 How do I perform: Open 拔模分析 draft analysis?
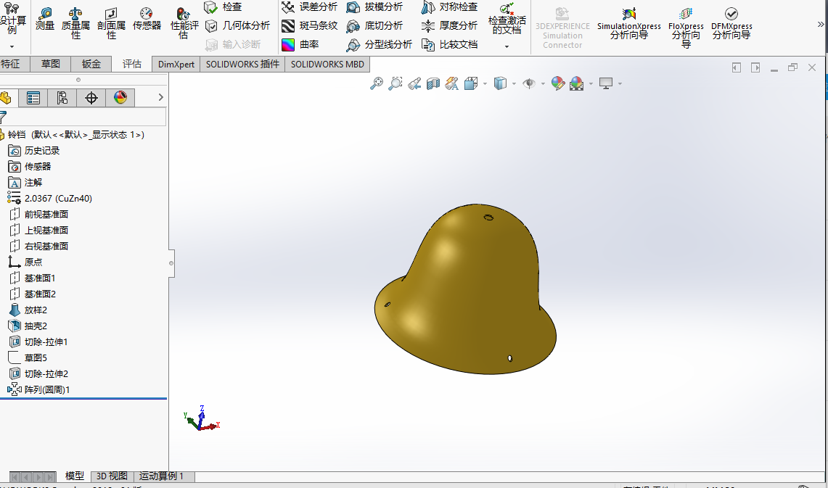point(374,7)
